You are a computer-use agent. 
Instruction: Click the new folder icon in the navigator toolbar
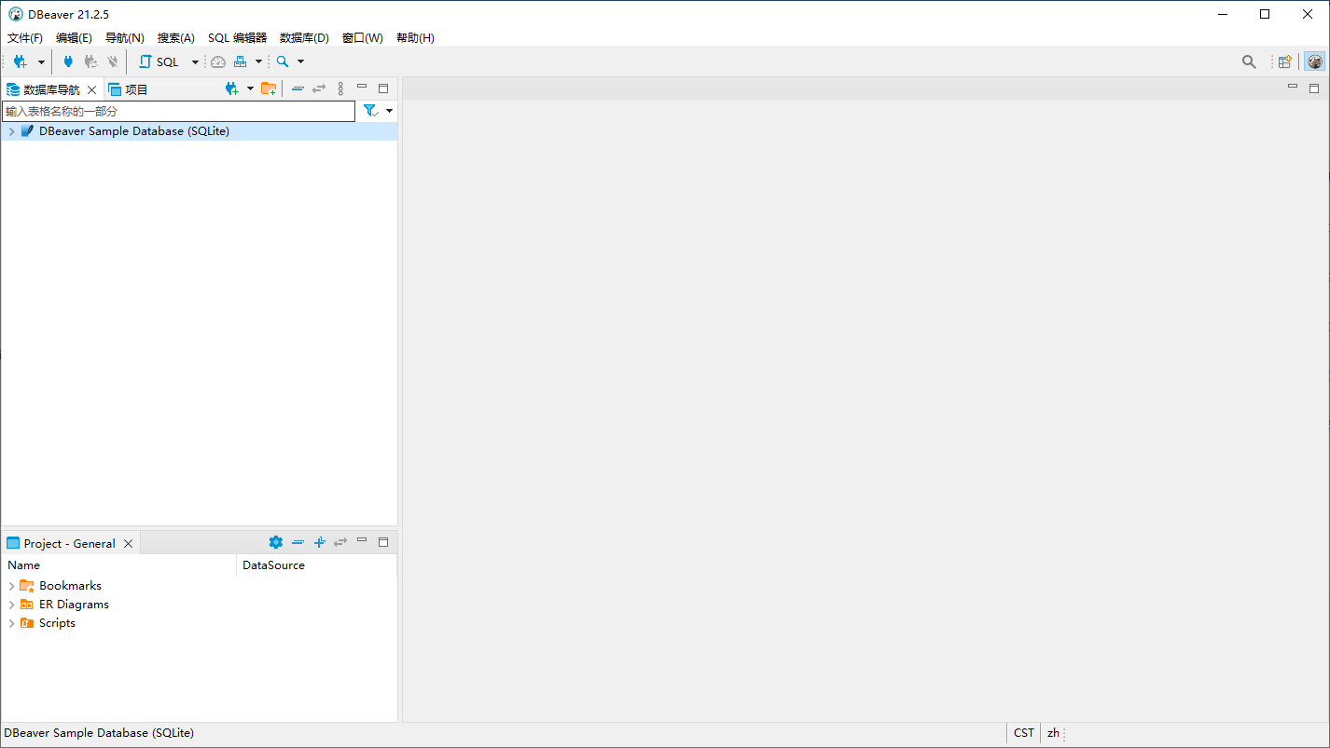pyautogui.click(x=269, y=88)
